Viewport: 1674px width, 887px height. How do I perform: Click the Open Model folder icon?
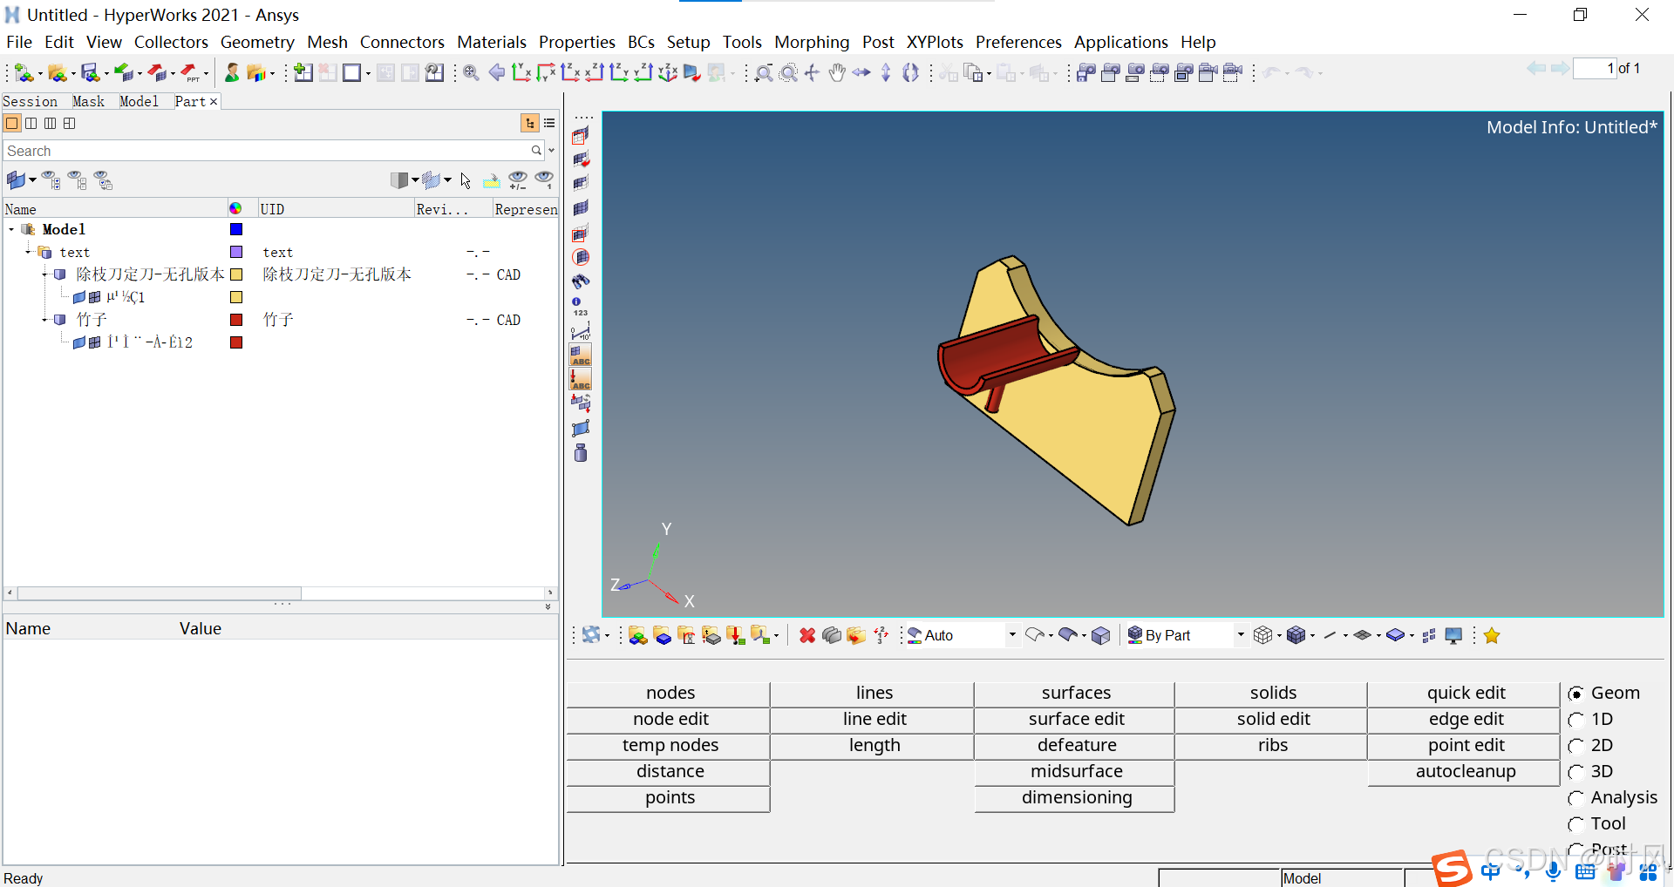[58, 73]
